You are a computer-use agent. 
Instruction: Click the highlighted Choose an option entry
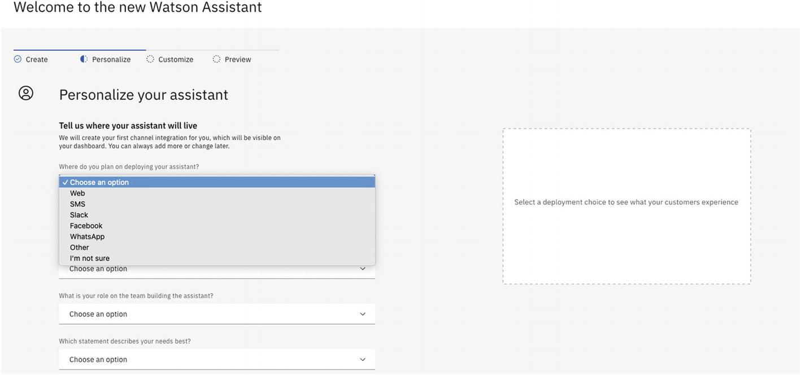coord(99,182)
